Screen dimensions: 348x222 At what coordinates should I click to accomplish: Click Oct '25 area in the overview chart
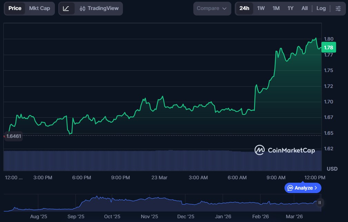coord(112,203)
